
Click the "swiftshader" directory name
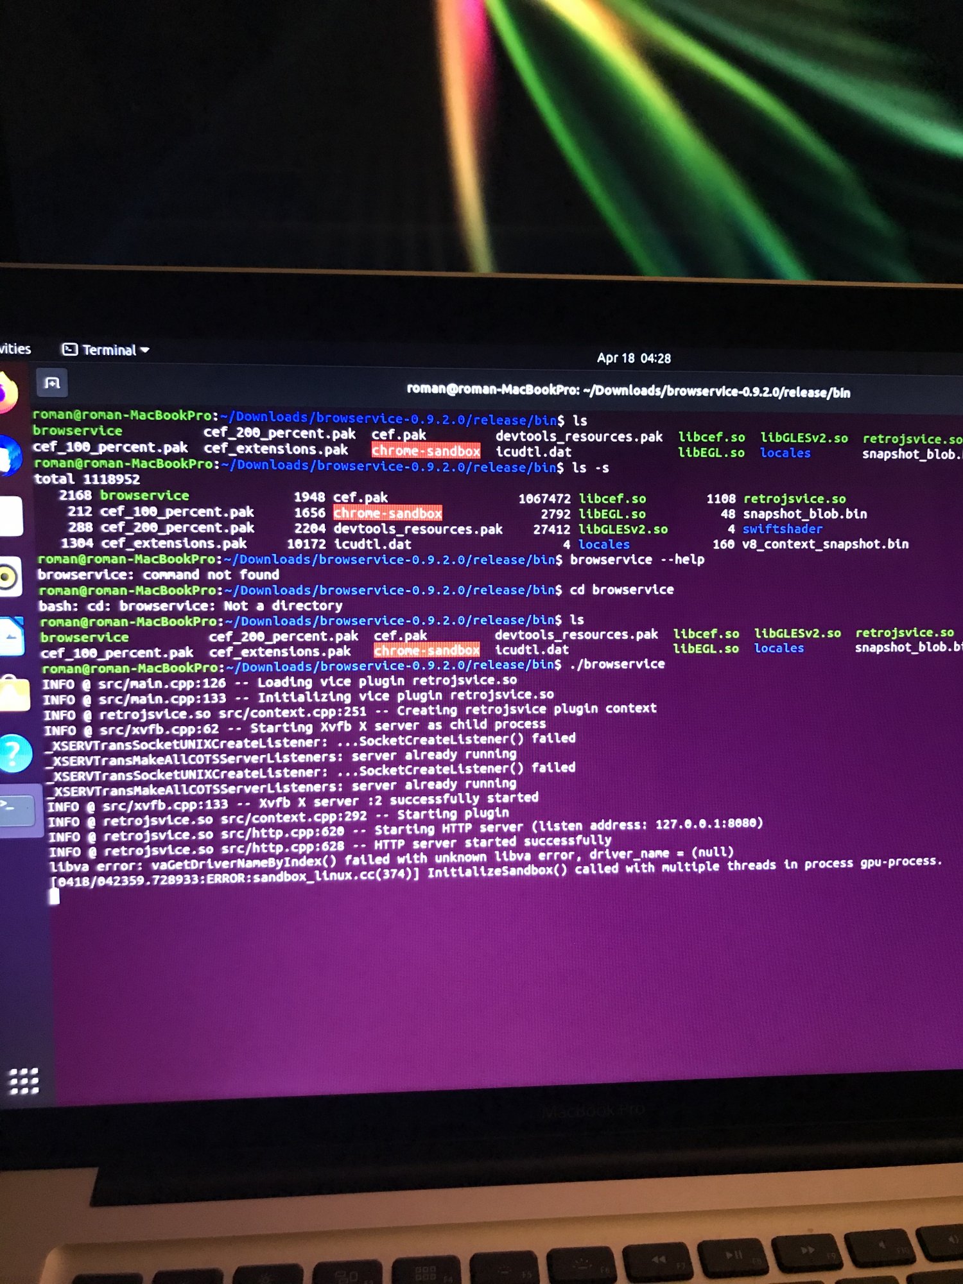pos(783,529)
